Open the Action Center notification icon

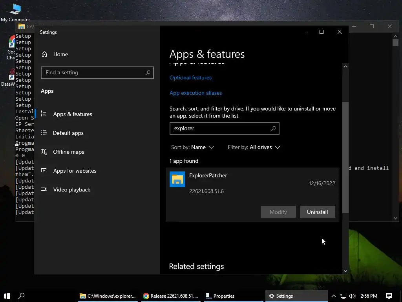click(x=389, y=296)
